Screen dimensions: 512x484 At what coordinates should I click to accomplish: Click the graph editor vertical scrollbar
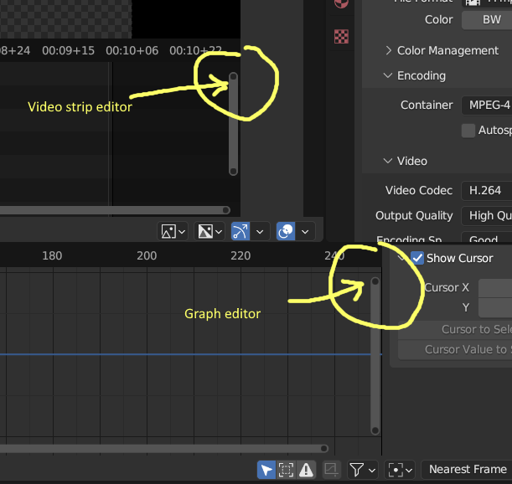[x=375, y=356]
